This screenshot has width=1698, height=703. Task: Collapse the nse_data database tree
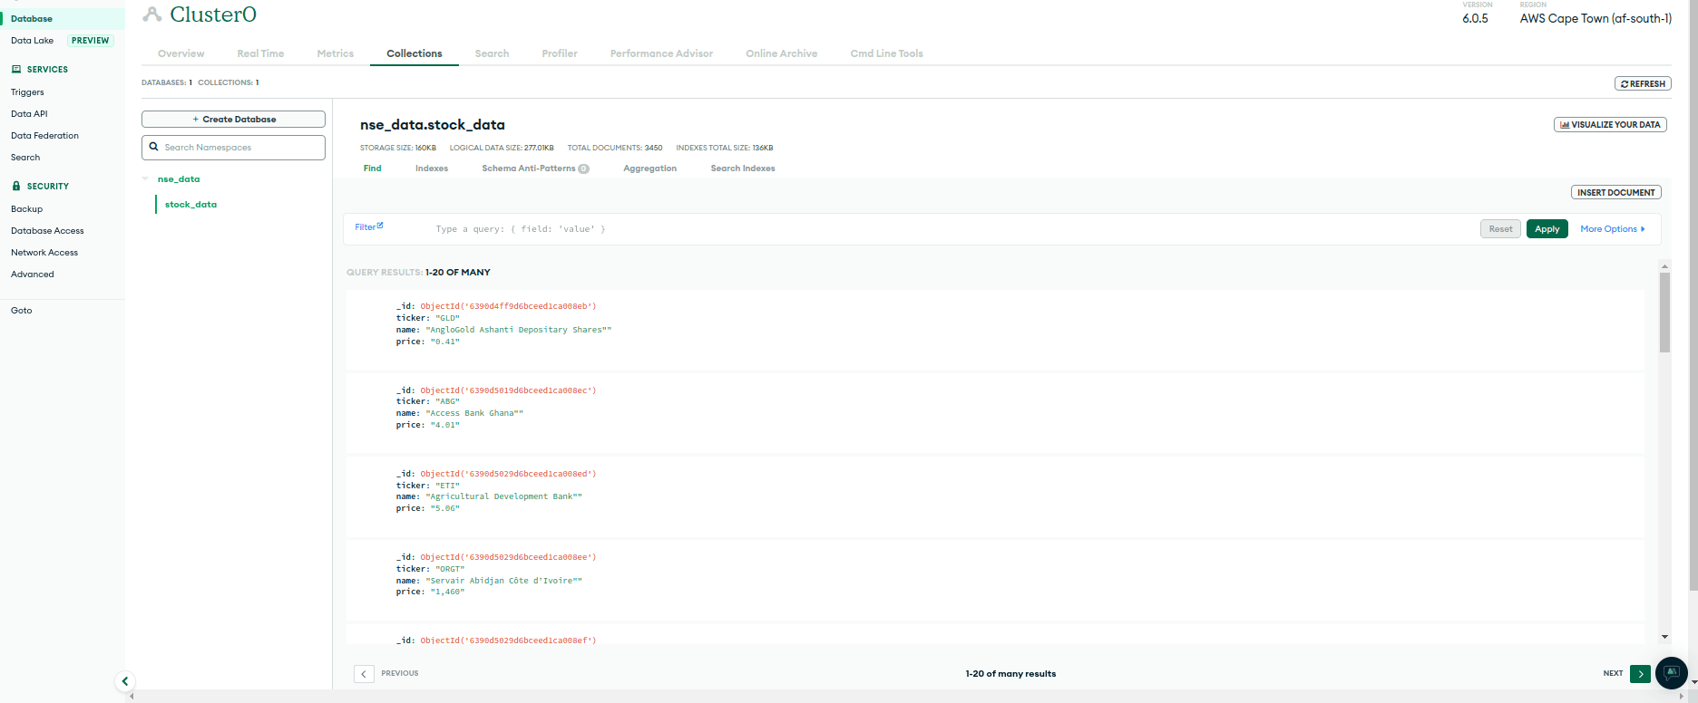click(145, 179)
